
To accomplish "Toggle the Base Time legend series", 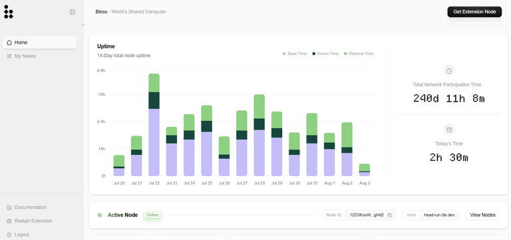I will (295, 53).
